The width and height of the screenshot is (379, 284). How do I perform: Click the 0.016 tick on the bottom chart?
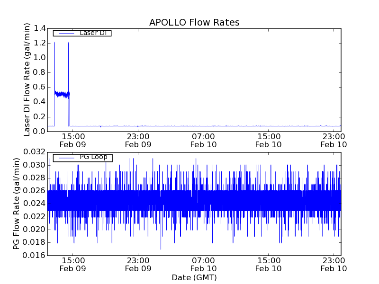[x=34, y=255]
